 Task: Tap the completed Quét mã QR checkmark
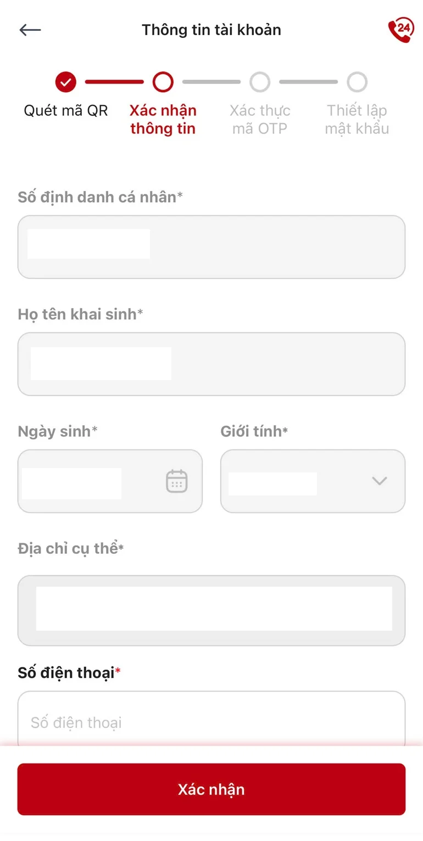[x=66, y=82]
